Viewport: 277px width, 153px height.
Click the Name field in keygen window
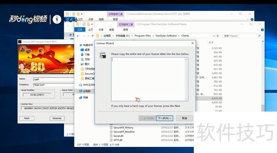54,79
